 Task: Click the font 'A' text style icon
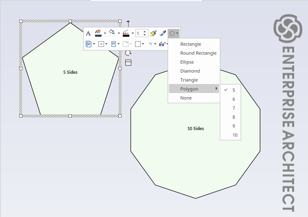(88, 33)
